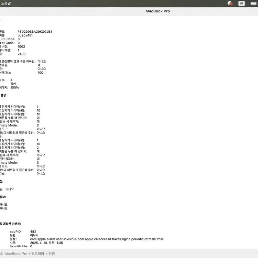258x258 pixels.
Task: Click the appPID value 482
Action: [33, 232]
